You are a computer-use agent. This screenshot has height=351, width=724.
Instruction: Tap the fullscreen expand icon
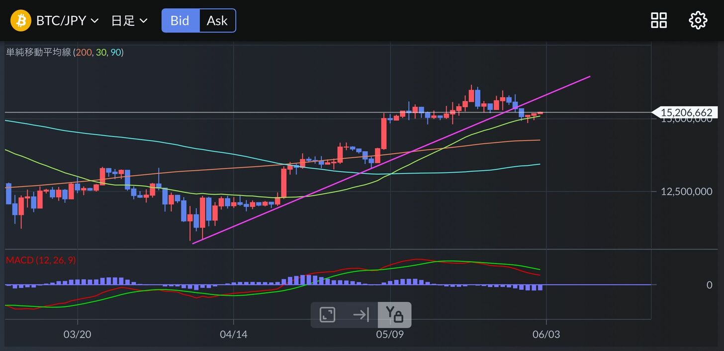click(x=327, y=315)
